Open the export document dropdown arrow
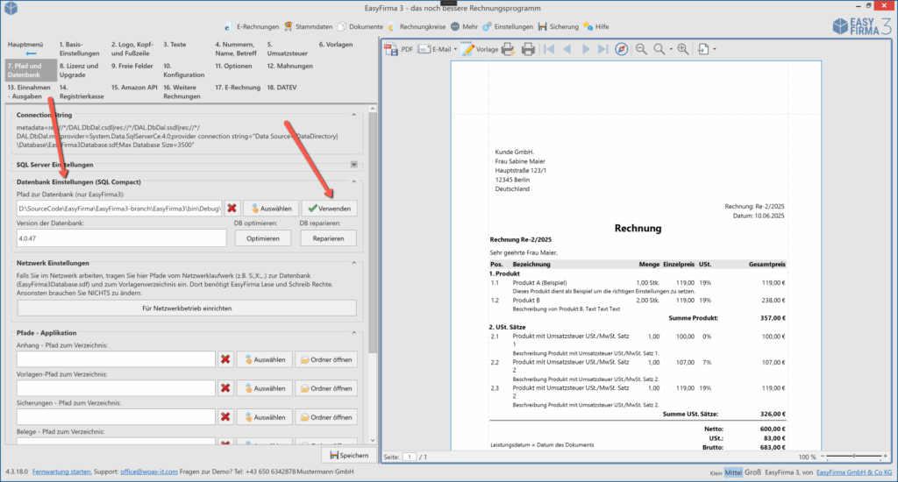This screenshot has height=482, width=898. coord(714,49)
